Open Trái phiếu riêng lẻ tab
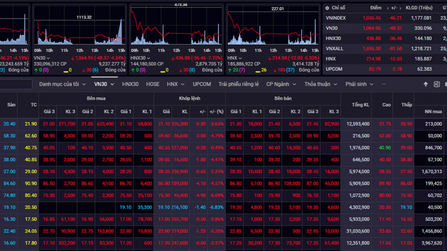Screen dimensions: 447x251 pyautogui.click(x=239, y=84)
